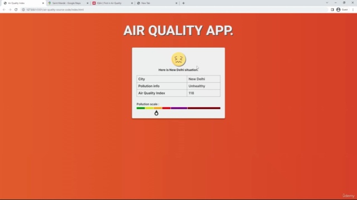
Task: Close the Air Quality Index tab
Action: click(43, 3)
